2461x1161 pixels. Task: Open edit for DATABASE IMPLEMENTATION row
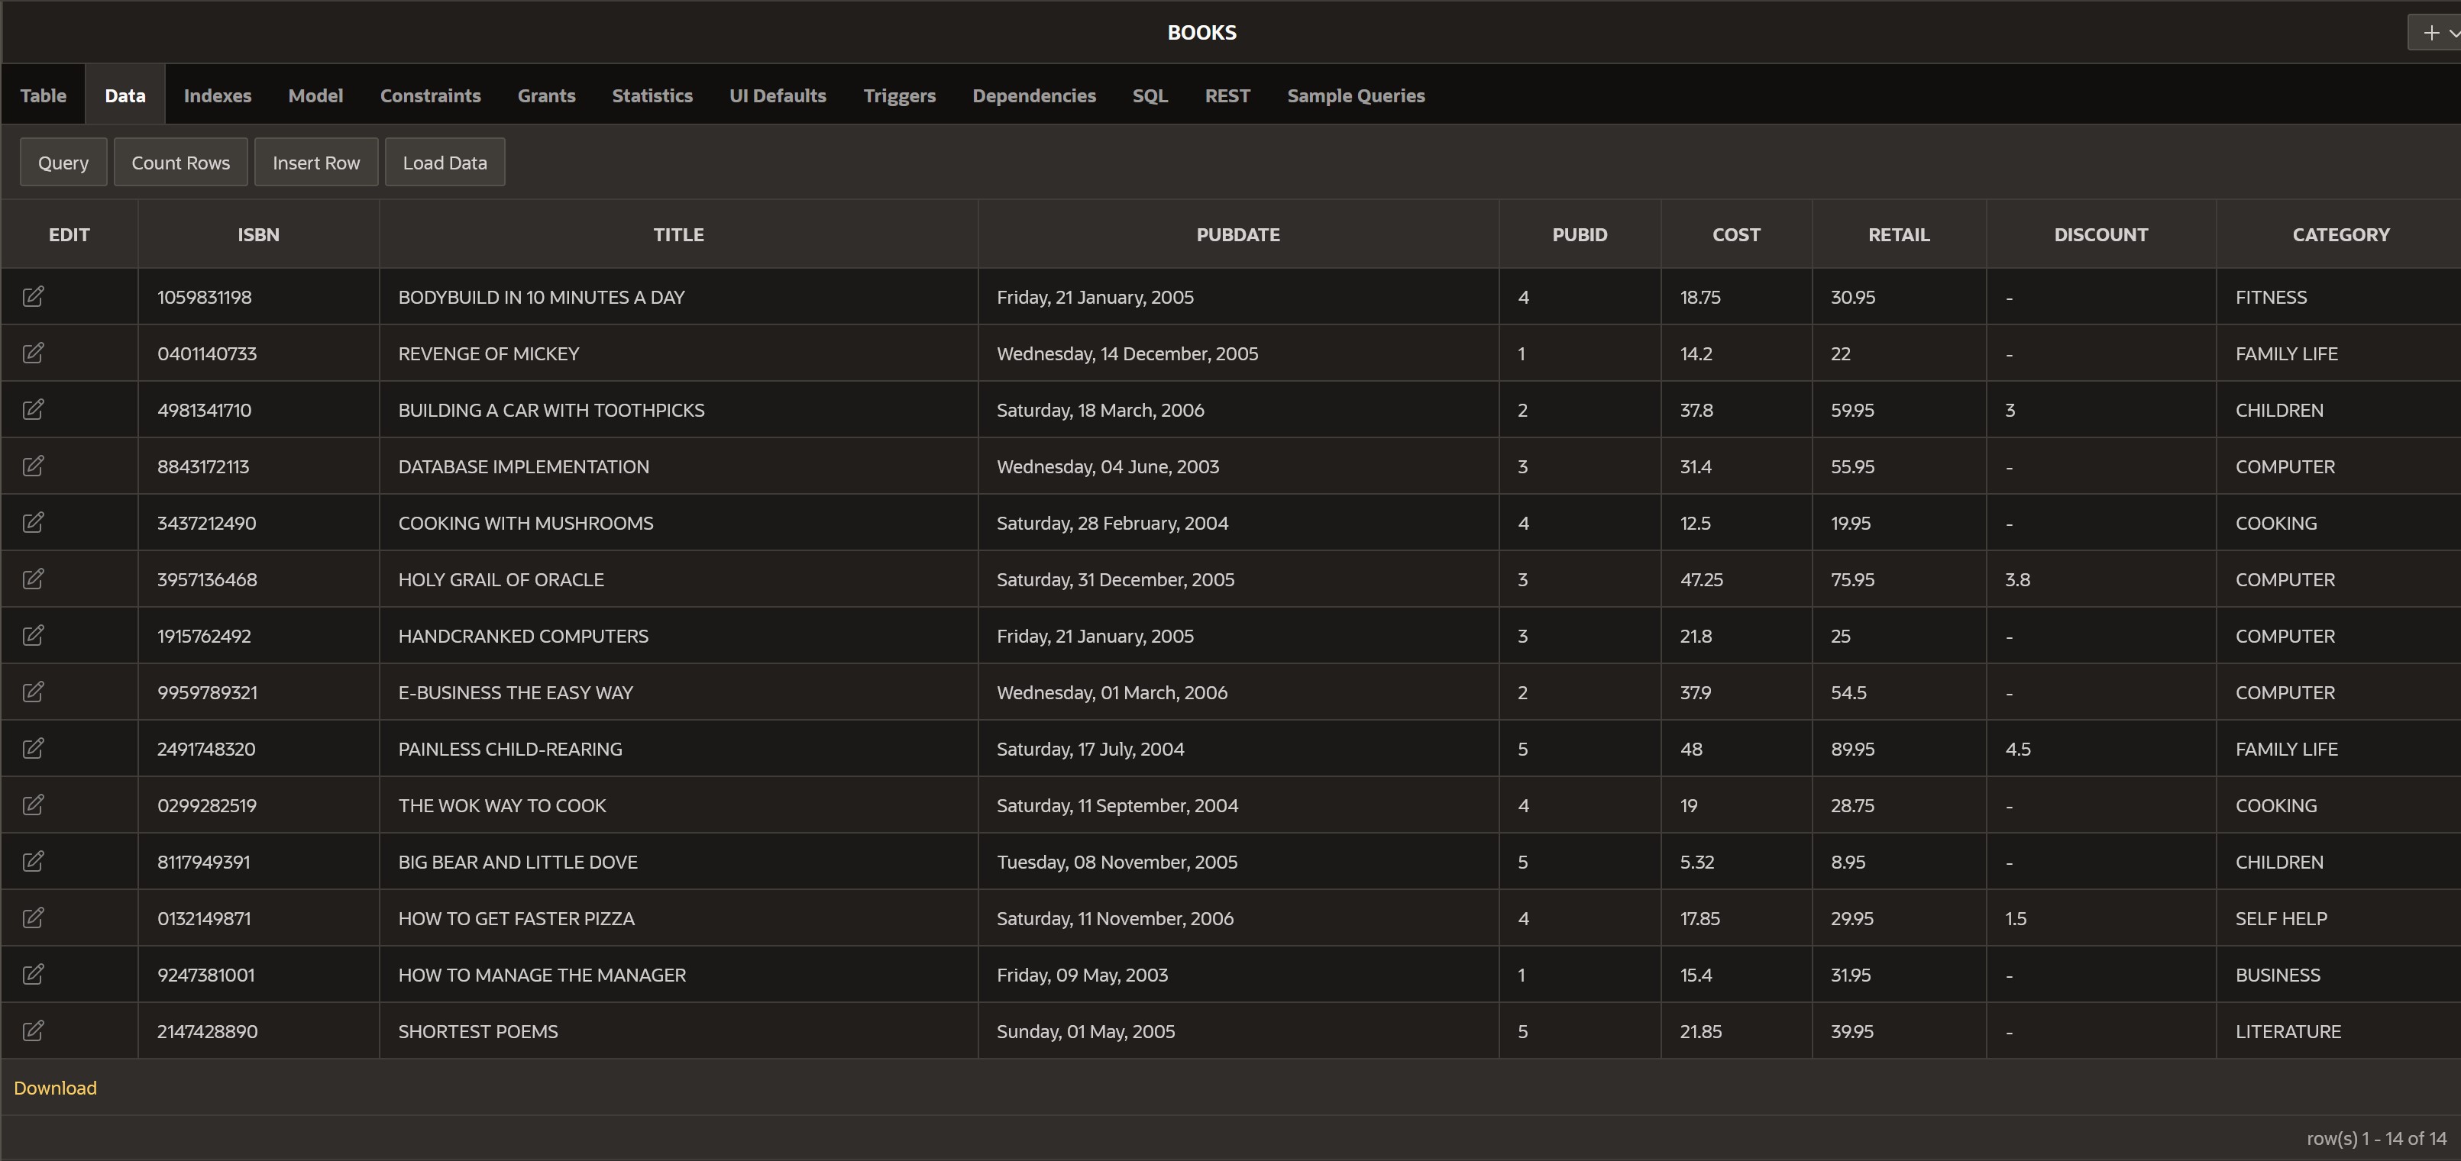pos(33,466)
